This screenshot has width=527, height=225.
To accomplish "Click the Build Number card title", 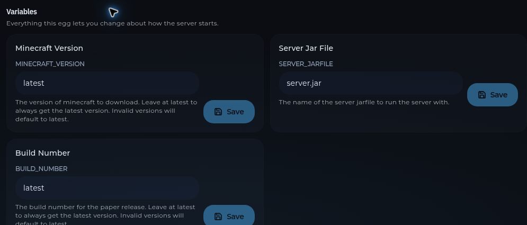I will coord(43,153).
